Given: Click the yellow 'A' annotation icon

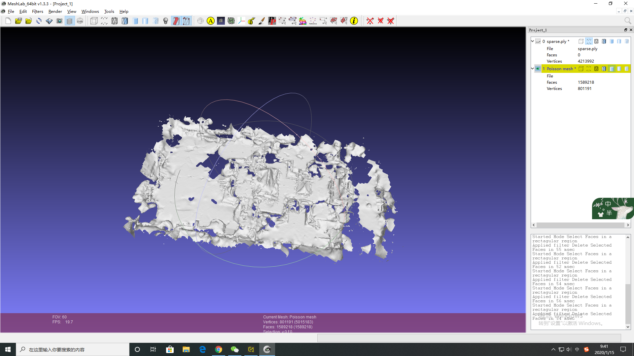Looking at the screenshot, I should tap(211, 21).
